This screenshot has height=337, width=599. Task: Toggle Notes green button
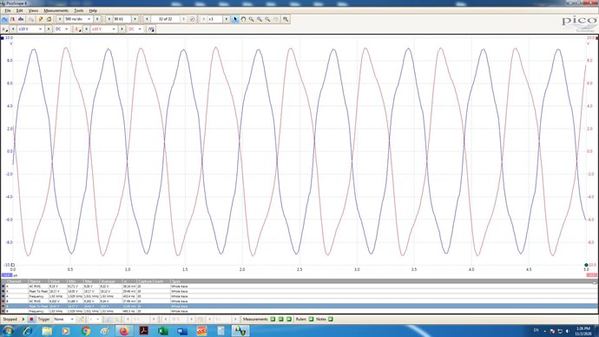[331, 319]
